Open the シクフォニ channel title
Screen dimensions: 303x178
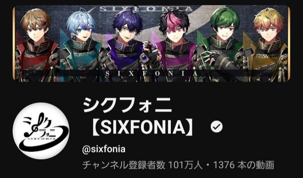[128, 105]
